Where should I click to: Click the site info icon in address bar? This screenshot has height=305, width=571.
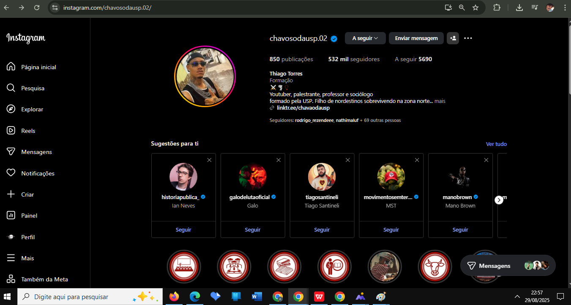click(x=55, y=8)
